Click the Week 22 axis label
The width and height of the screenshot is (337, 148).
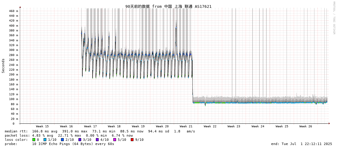point(210,126)
